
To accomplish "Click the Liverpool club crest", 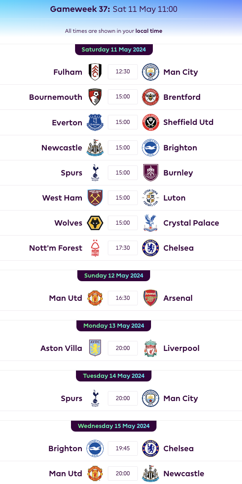I will pos(151,348).
